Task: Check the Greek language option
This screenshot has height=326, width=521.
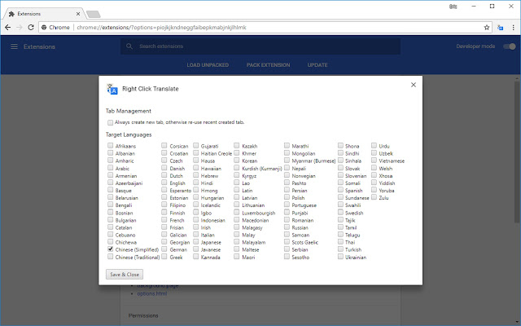Action: coord(164,257)
